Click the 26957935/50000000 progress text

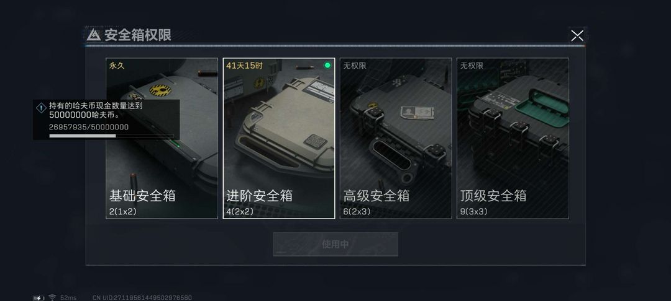coord(89,127)
